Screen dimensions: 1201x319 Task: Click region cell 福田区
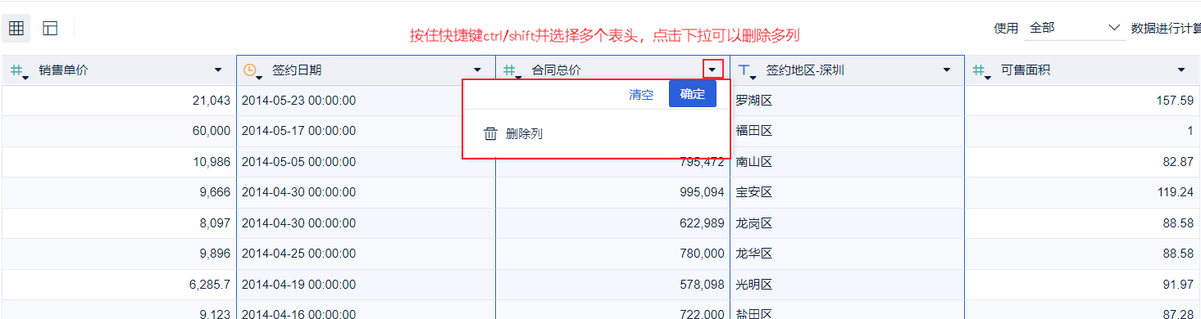coord(847,131)
